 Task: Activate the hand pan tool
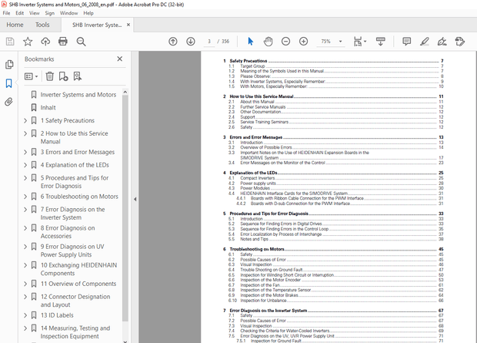268,42
